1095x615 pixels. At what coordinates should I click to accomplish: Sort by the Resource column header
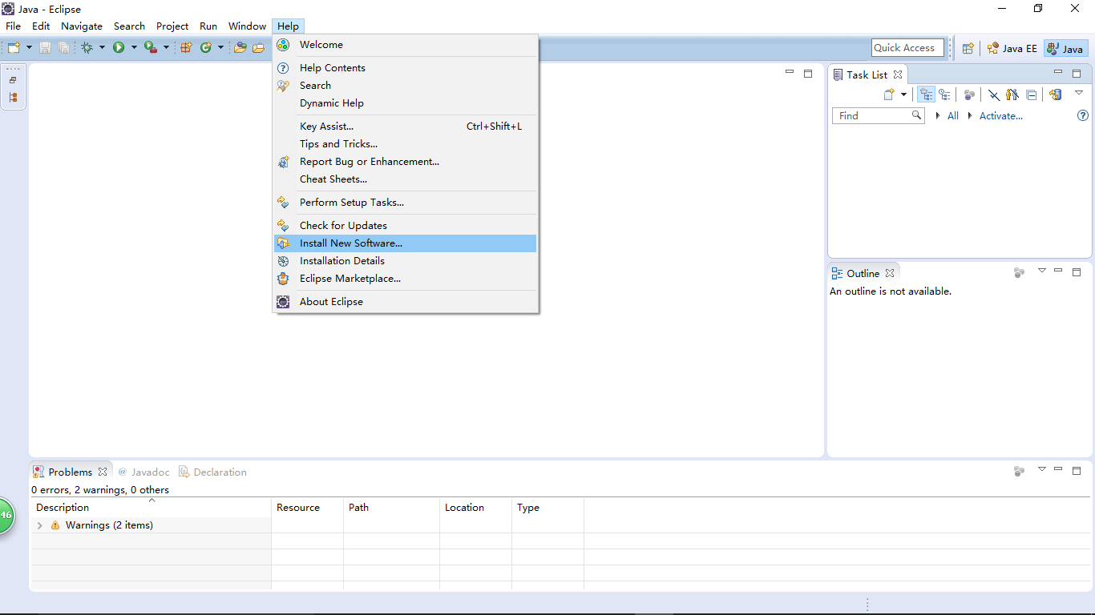(x=307, y=508)
